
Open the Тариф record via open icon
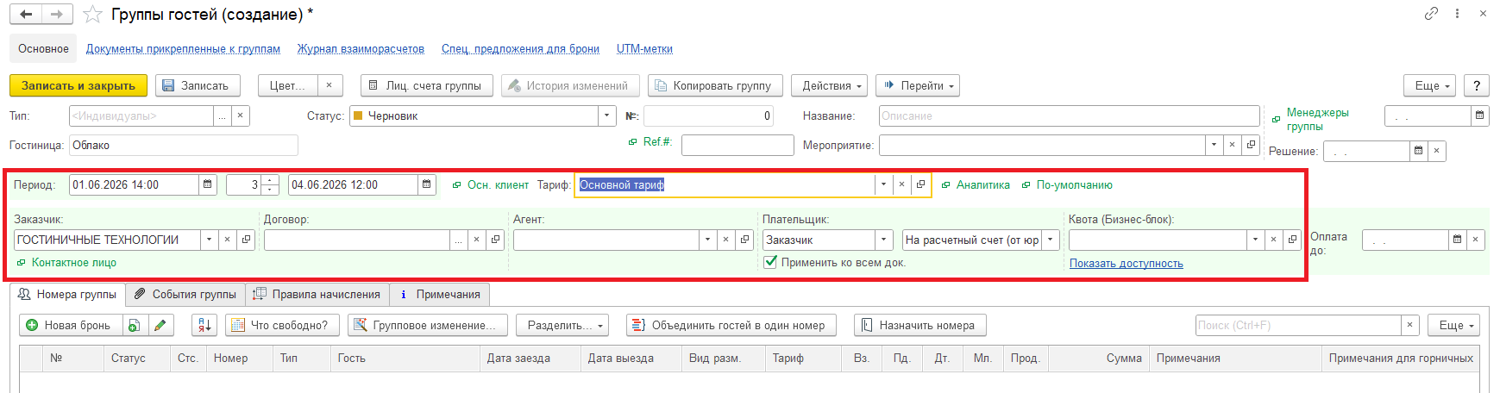[921, 184]
